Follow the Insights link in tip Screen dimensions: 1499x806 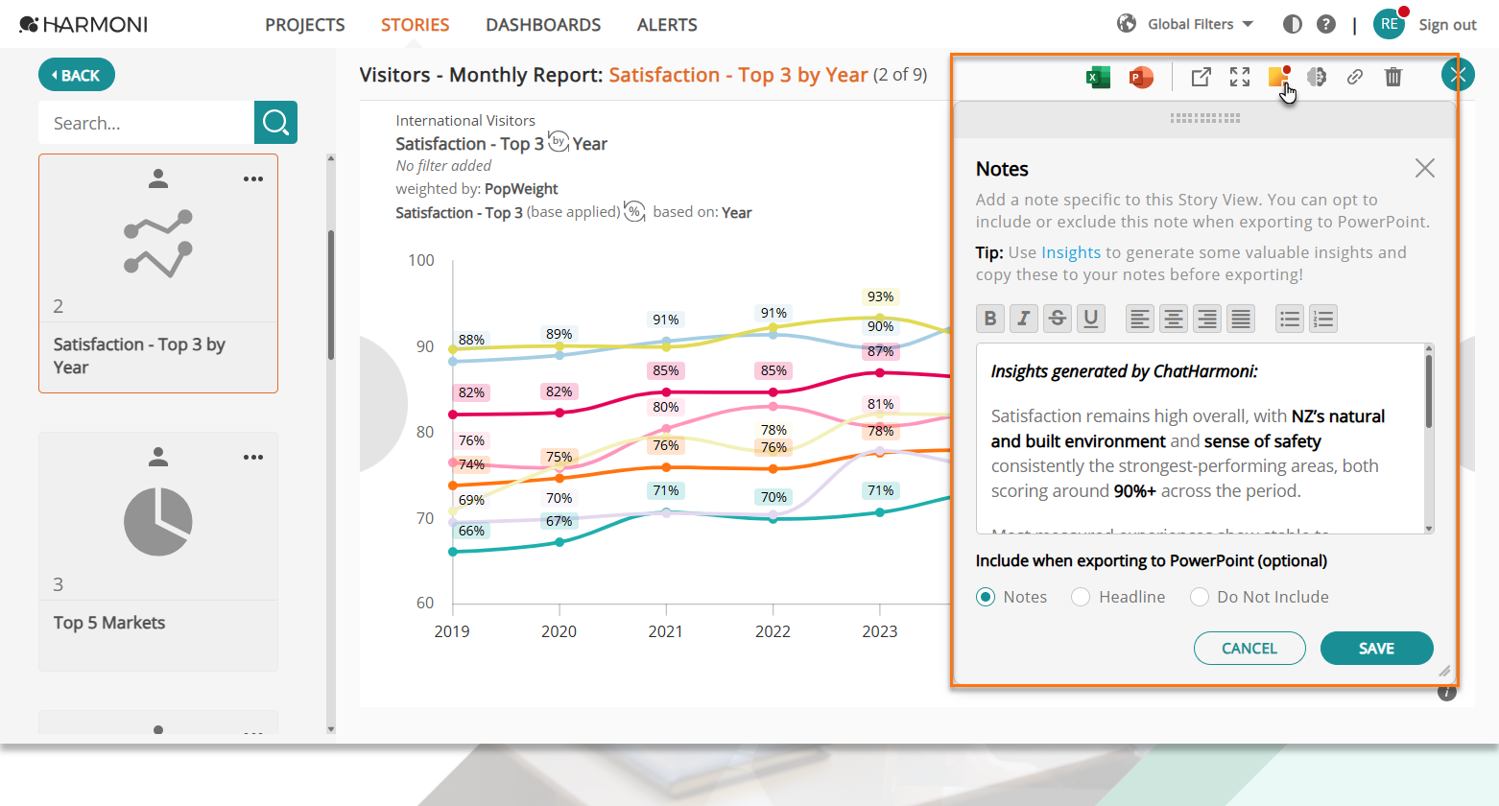1071,252
